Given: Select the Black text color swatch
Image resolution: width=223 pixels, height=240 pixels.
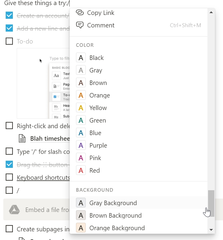Looking at the screenshot, I should point(81,58).
